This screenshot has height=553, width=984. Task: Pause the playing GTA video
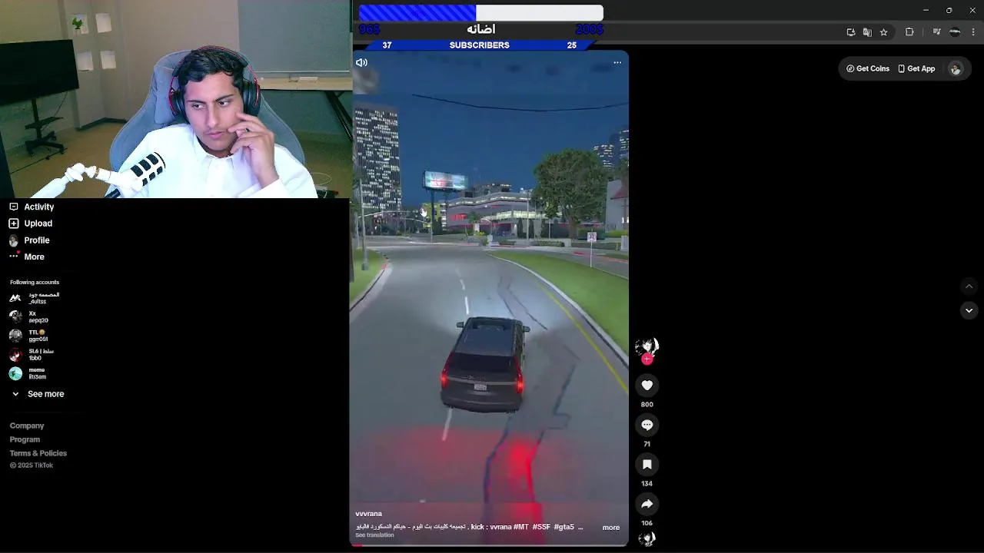click(x=489, y=298)
